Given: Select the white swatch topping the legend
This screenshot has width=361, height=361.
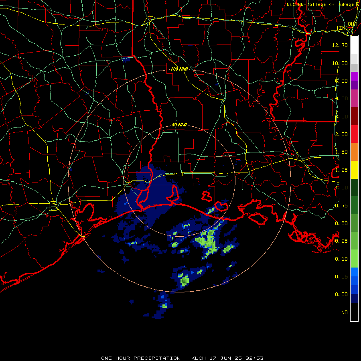Looking at the screenshot, I should [354, 45].
